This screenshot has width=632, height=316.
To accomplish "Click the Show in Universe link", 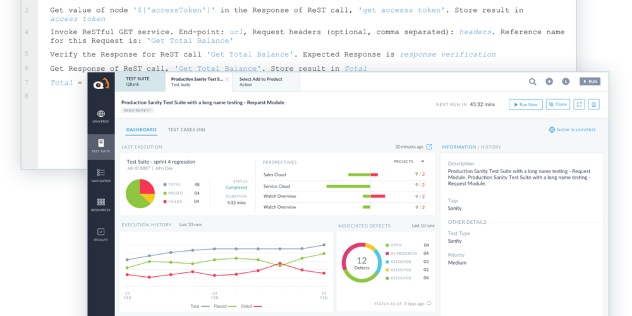I will pos(573,130).
